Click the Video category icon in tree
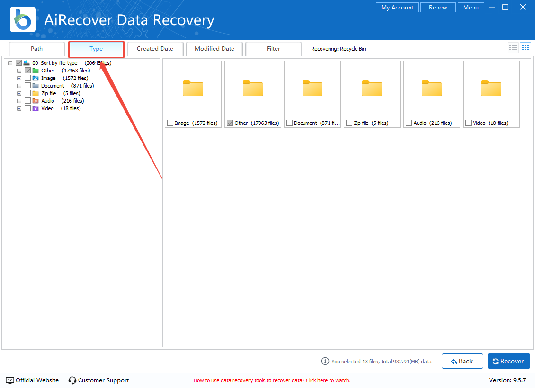Screen dimensions: 535x388 click(x=36, y=108)
